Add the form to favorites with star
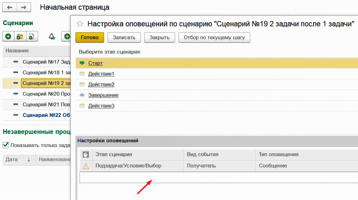 coord(80,24)
